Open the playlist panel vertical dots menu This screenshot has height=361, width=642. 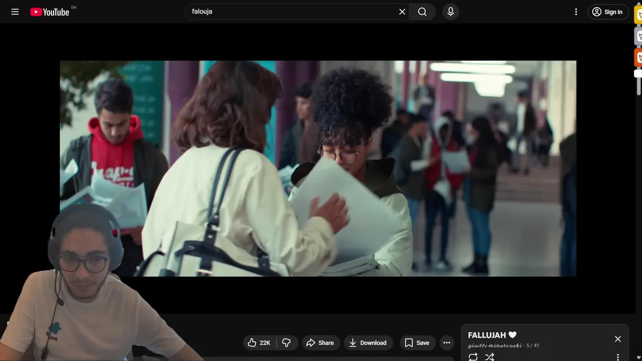click(618, 357)
